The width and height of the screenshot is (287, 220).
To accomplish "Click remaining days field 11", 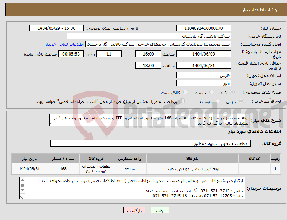I will [x=109, y=54].
